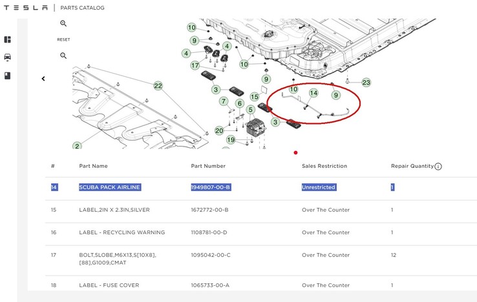Click callout bubble 23 on diagram
This screenshot has width=477, height=302.
[x=366, y=83]
